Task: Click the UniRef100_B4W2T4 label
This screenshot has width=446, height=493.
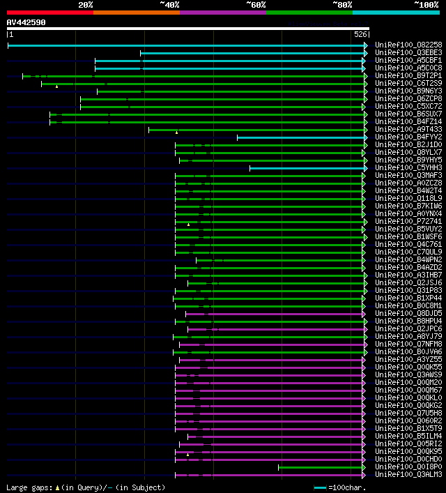Action: (408, 190)
